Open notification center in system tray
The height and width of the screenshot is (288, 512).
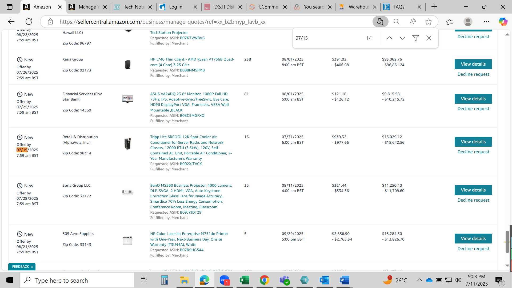pyautogui.click(x=499, y=280)
